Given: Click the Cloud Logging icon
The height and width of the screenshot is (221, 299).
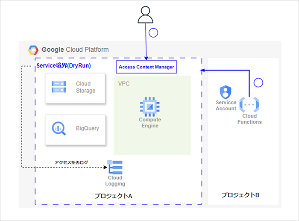Looking at the screenshot, I should (x=115, y=167).
